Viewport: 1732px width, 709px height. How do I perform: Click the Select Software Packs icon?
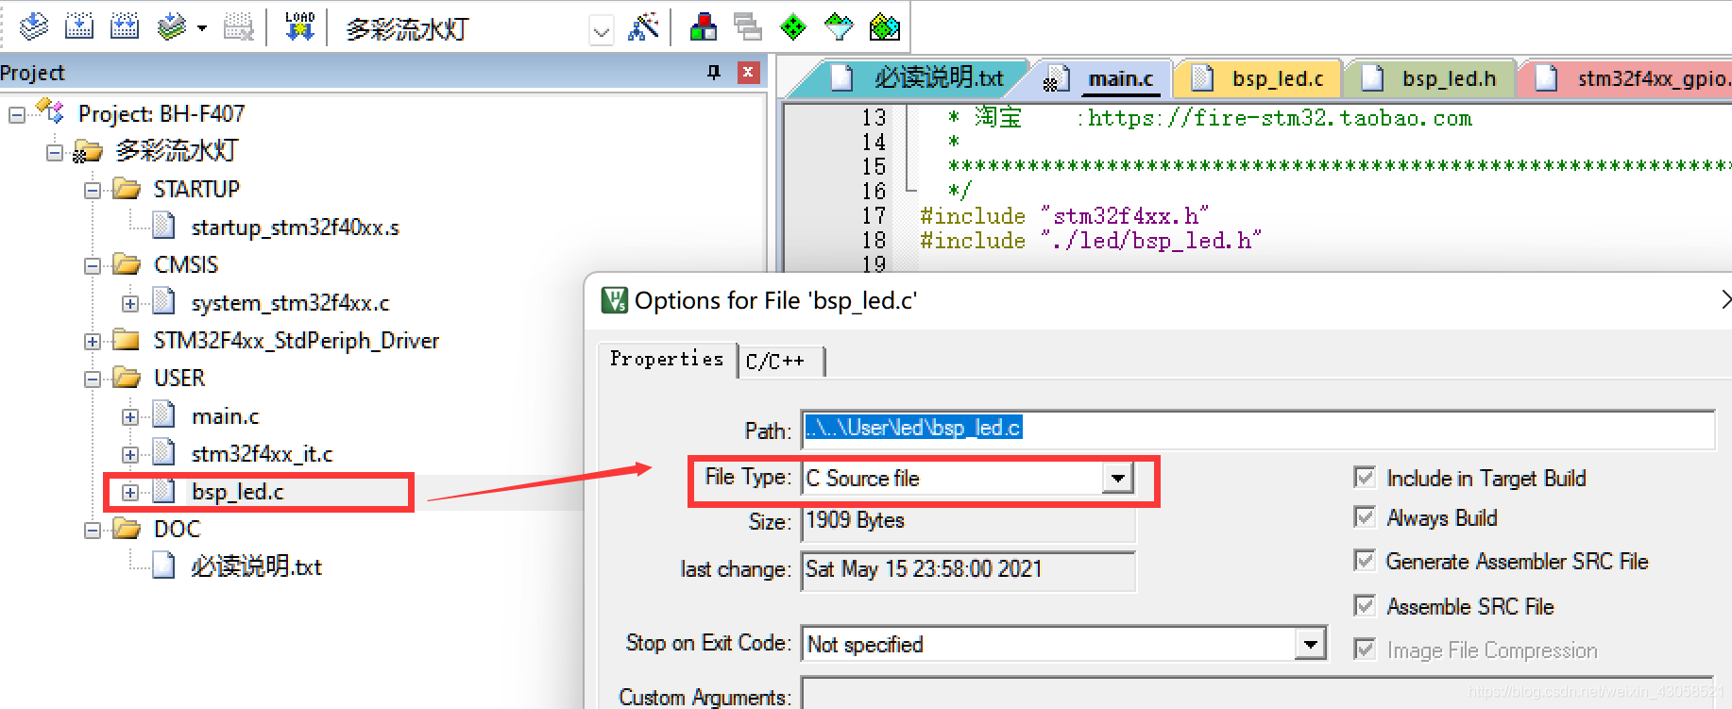(839, 26)
